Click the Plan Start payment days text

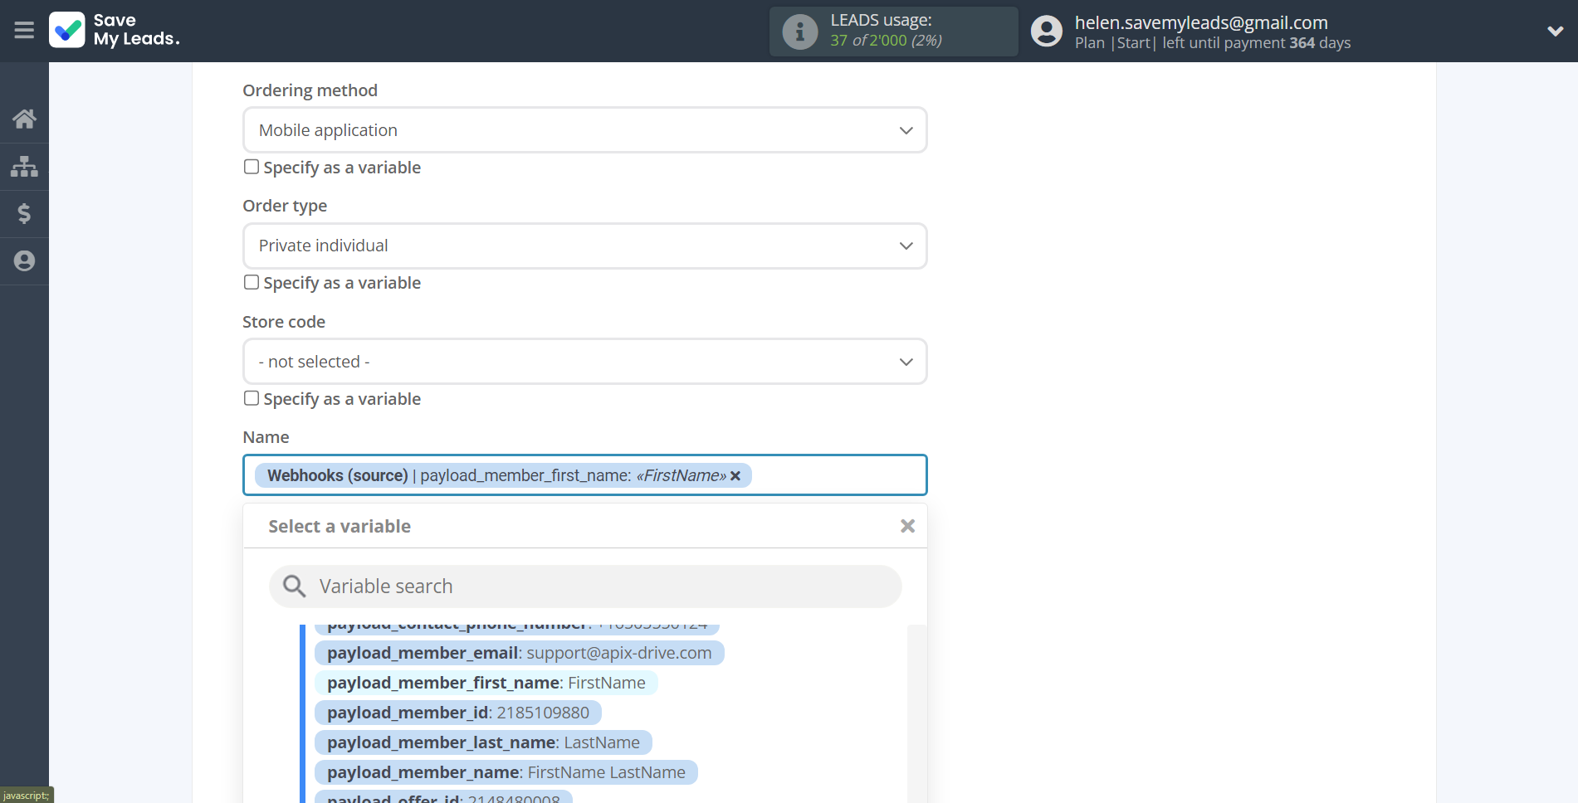pyautogui.click(x=1213, y=43)
